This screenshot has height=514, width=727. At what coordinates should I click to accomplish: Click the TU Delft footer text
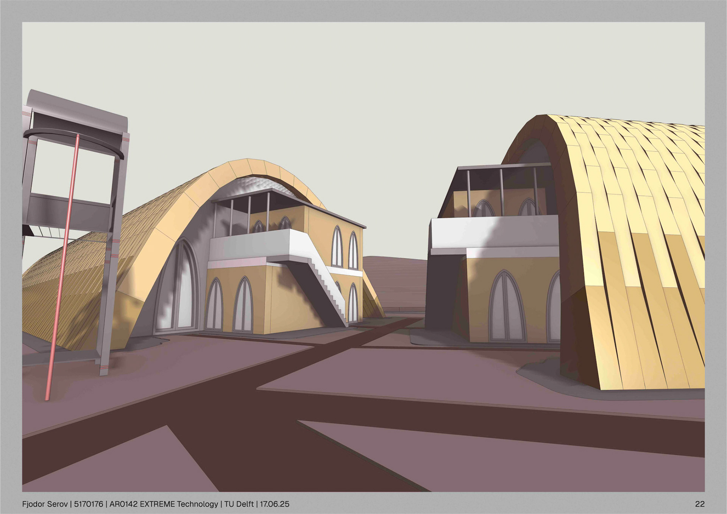tap(239, 504)
